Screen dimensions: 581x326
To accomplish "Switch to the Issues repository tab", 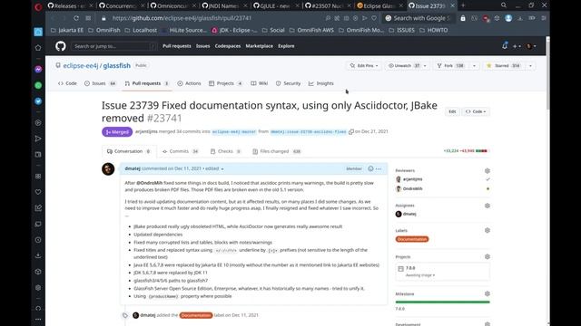I will click(x=100, y=83).
